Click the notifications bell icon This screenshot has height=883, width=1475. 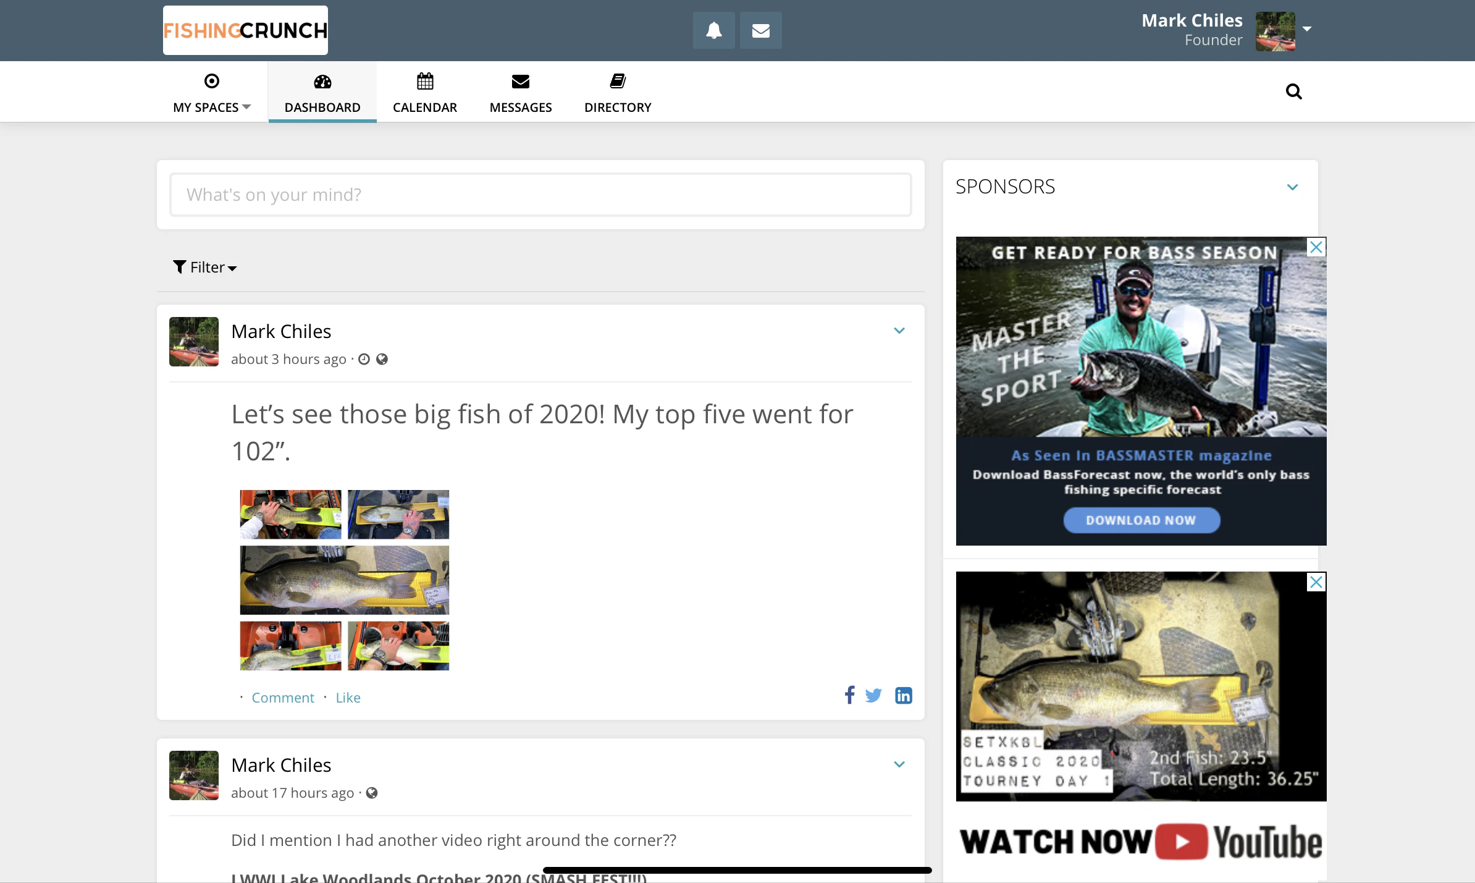coord(713,30)
